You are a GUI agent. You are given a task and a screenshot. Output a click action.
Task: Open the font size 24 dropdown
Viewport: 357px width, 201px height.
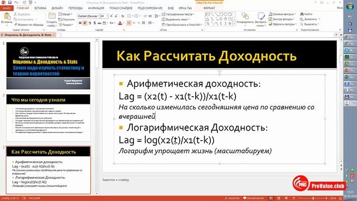107,16
